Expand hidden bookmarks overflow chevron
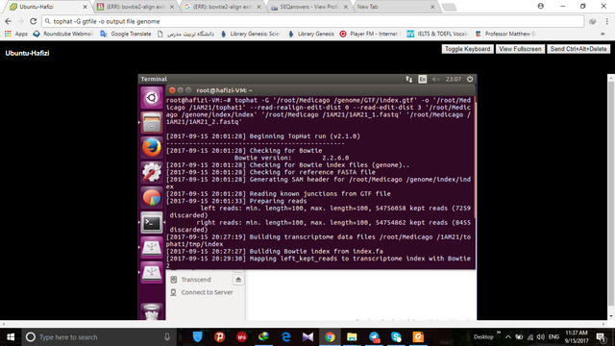Viewport: 615px width, 346px height. pos(603,34)
